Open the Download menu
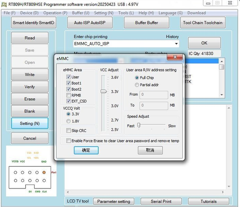 [x=196, y=13]
